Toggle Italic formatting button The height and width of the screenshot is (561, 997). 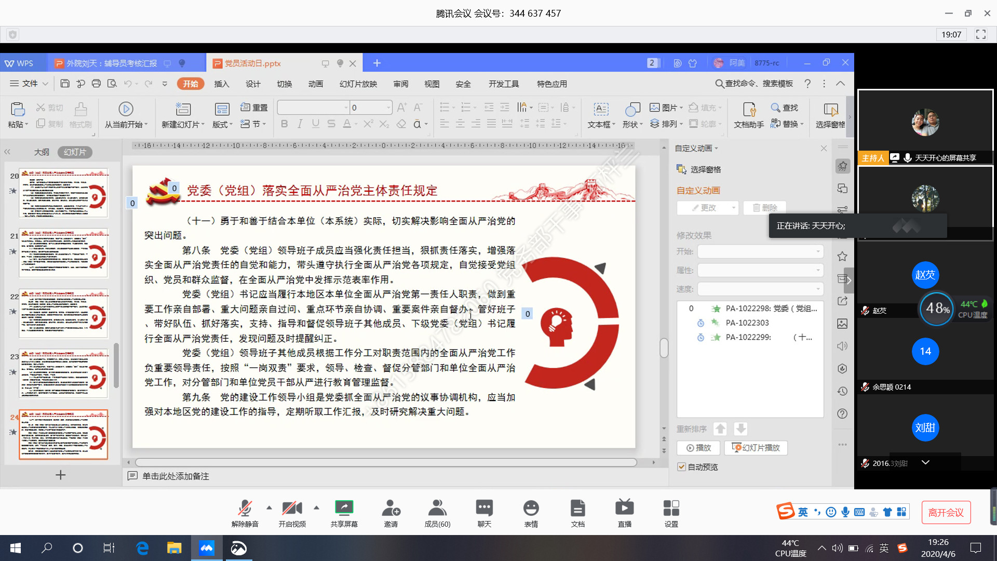tap(300, 124)
